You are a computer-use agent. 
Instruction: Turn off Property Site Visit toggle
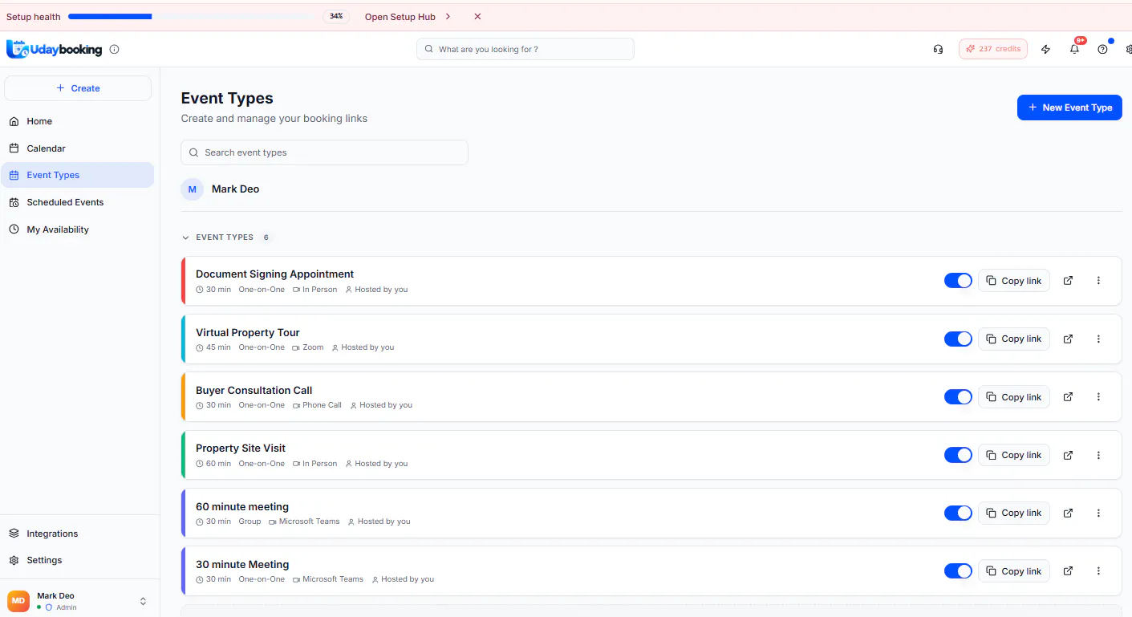tap(958, 455)
